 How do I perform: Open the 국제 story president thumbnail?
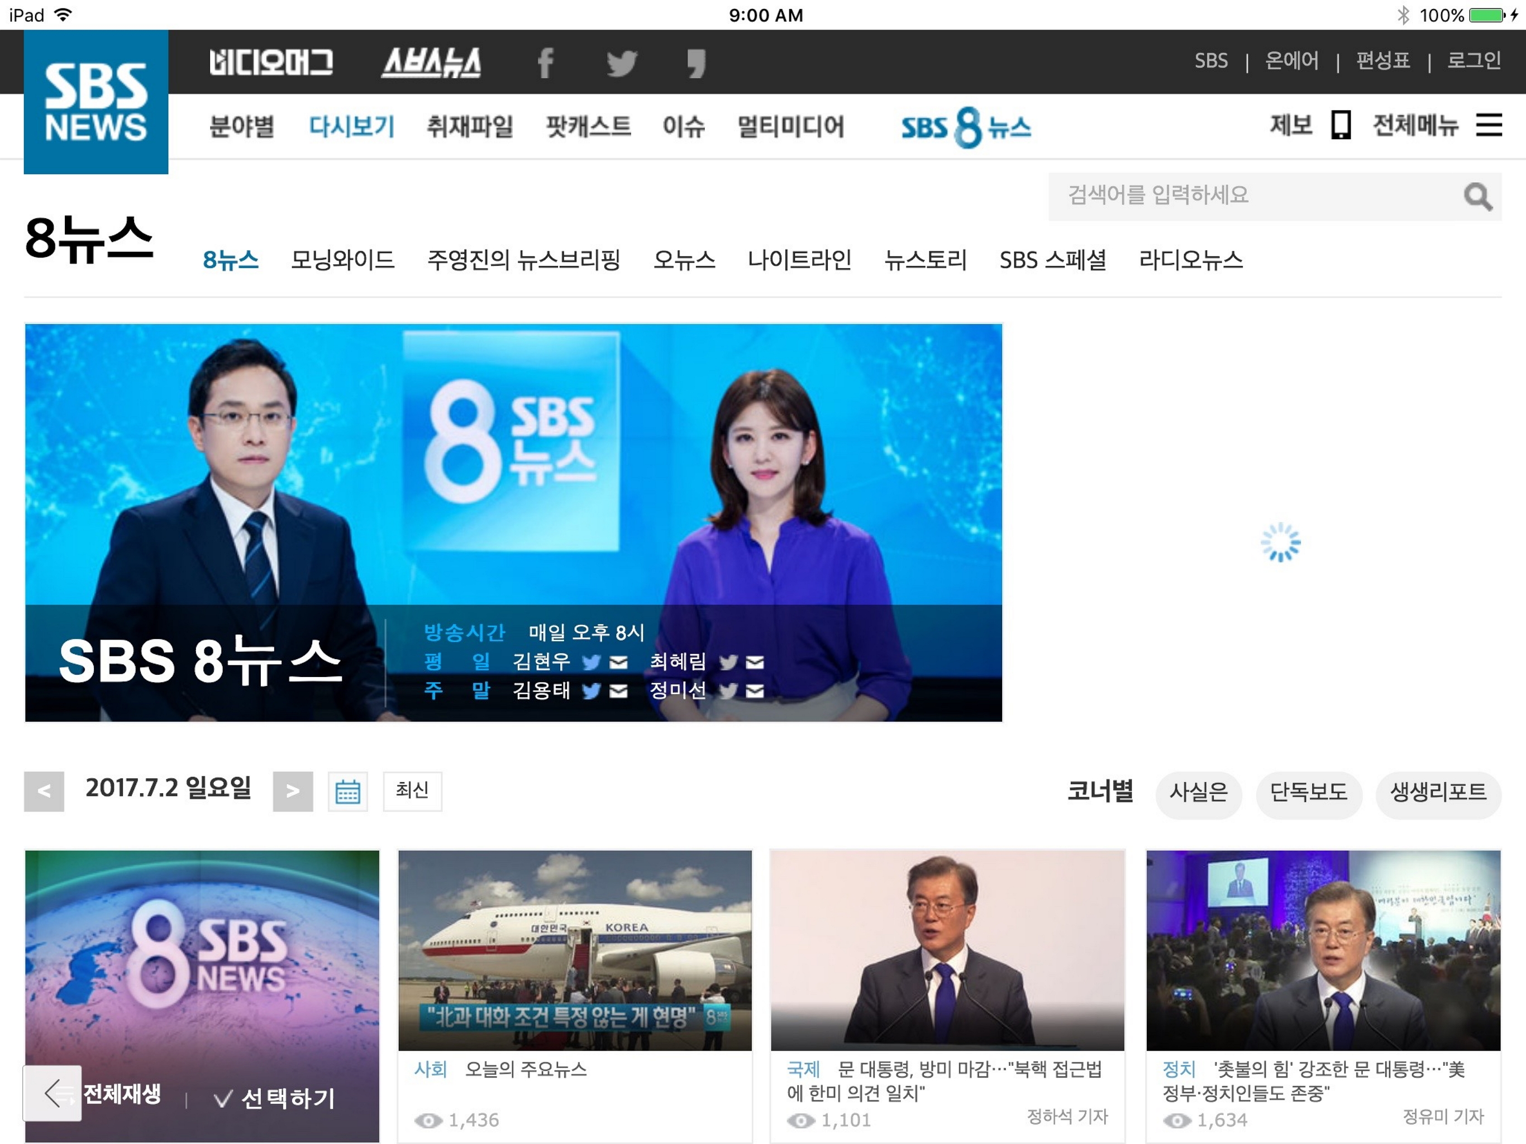point(947,951)
